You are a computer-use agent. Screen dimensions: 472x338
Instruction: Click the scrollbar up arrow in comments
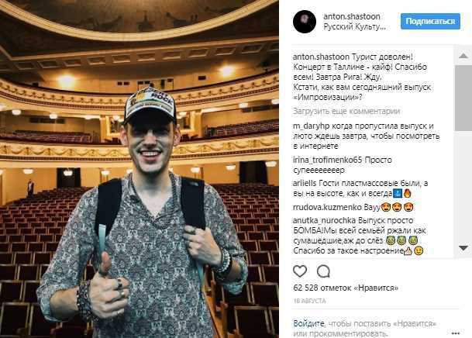(463, 55)
